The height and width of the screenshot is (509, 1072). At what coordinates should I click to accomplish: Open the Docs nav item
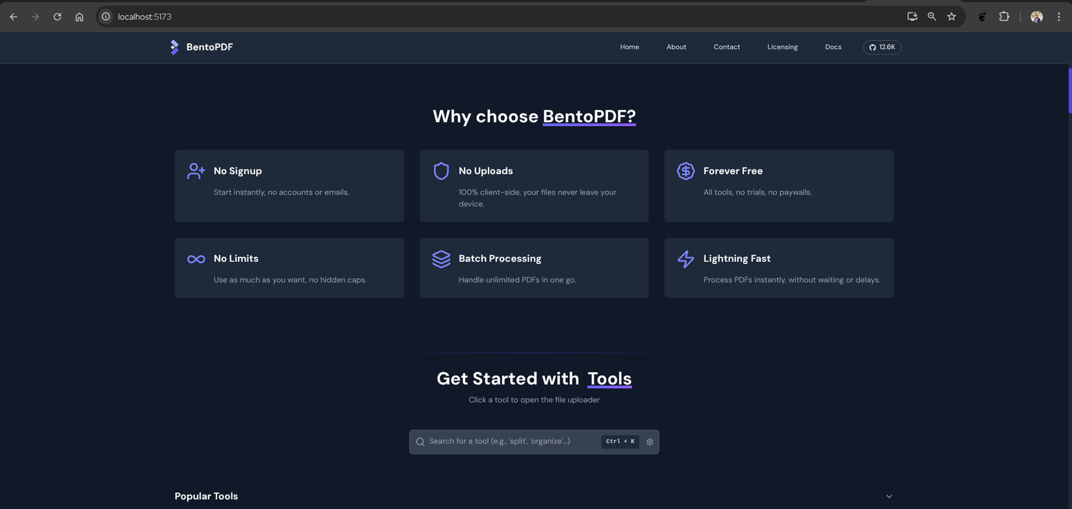pyautogui.click(x=833, y=47)
